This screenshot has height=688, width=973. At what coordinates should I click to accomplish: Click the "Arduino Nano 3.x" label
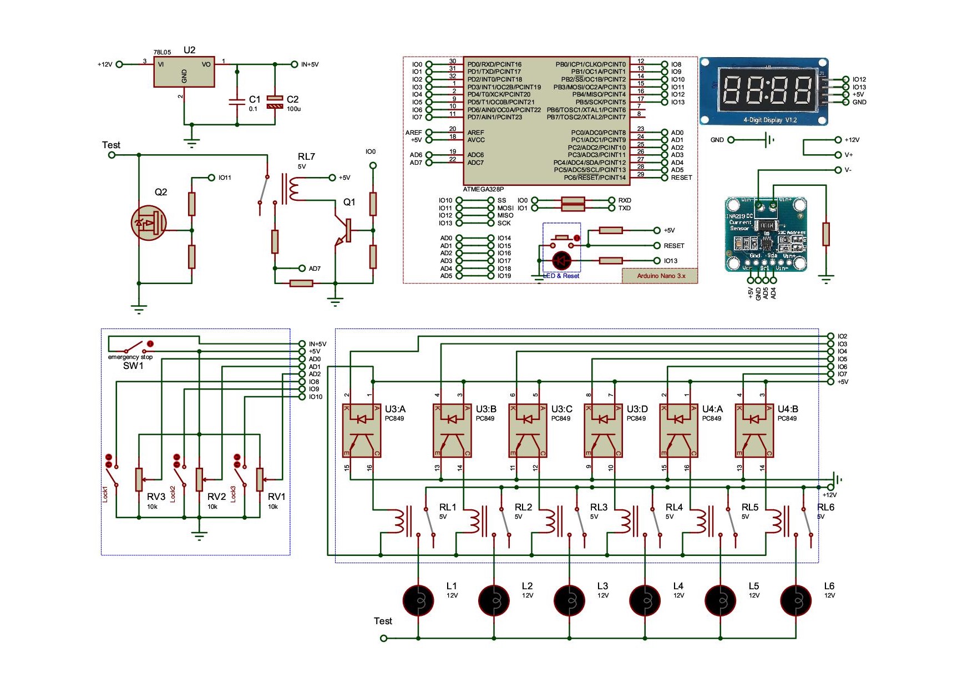(x=661, y=276)
